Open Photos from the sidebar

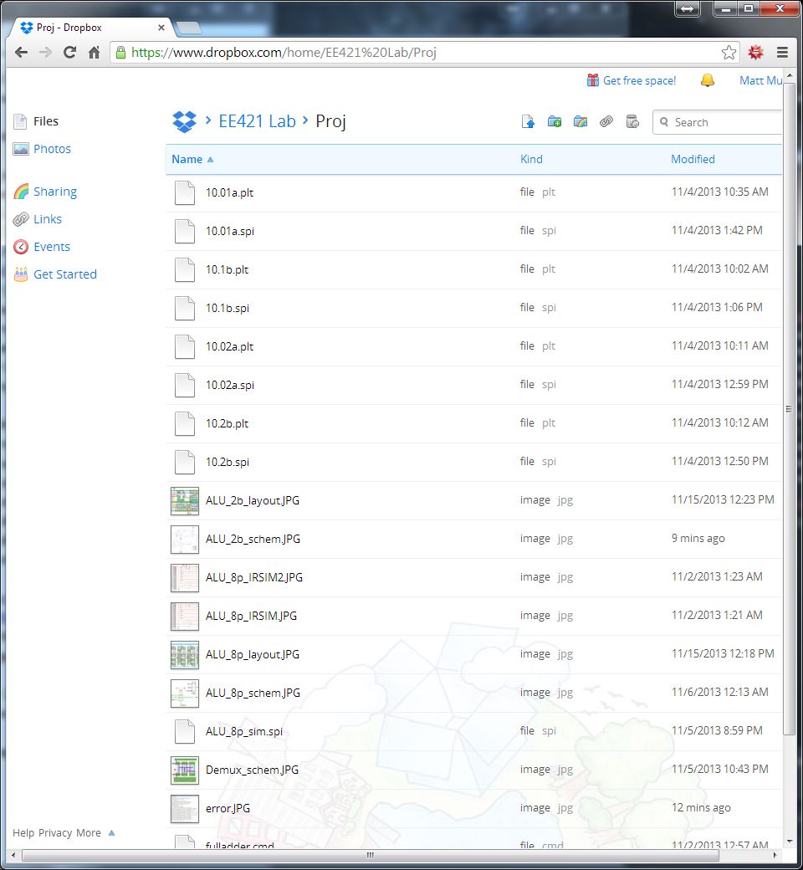(x=52, y=148)
